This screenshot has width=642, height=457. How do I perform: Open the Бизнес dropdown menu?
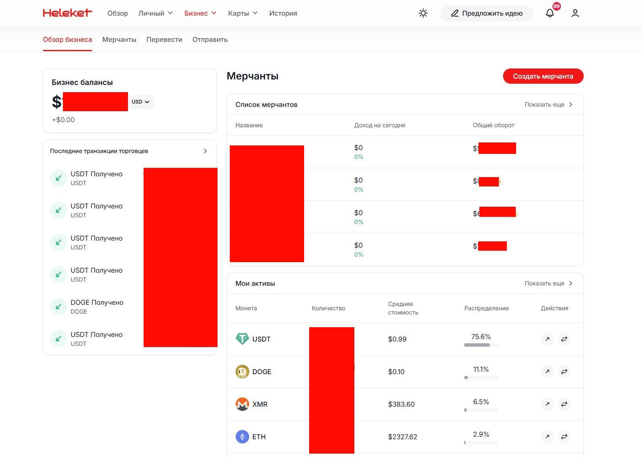[200, 13]
